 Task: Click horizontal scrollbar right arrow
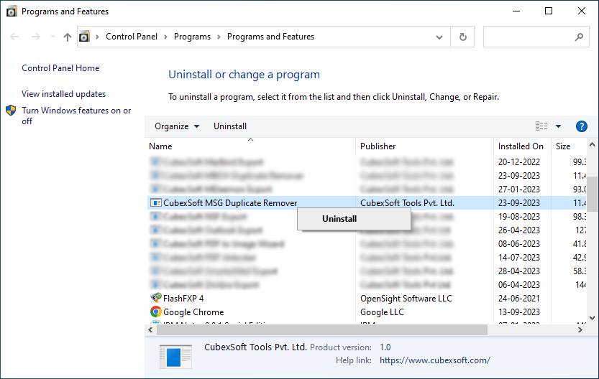[x=580, y=329]
